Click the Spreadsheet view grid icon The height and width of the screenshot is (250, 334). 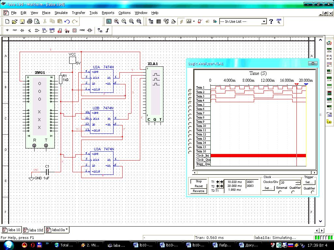click(159, 21)
